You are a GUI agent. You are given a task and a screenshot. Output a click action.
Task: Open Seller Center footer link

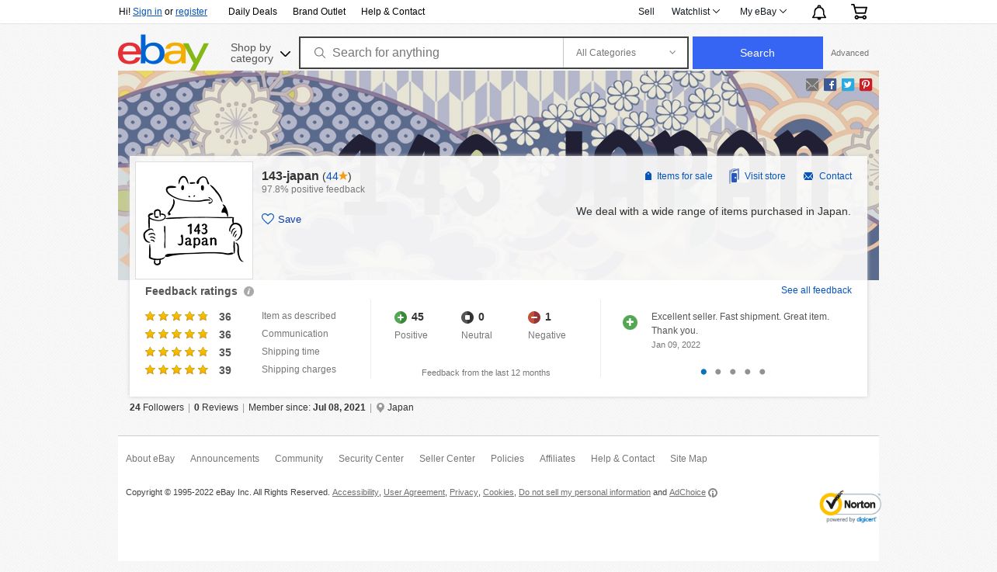447,459
